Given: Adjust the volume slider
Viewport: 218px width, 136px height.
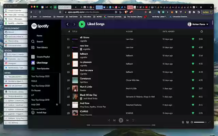Looking at the screenshot, I should pos(200,122).
